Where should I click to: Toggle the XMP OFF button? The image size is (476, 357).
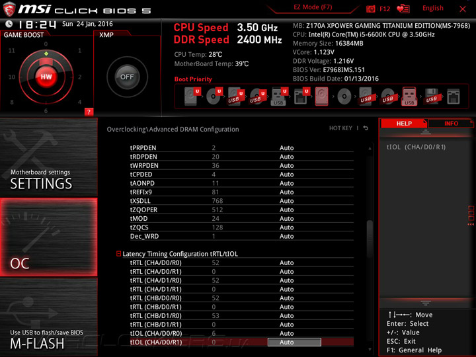coord(127,77)
